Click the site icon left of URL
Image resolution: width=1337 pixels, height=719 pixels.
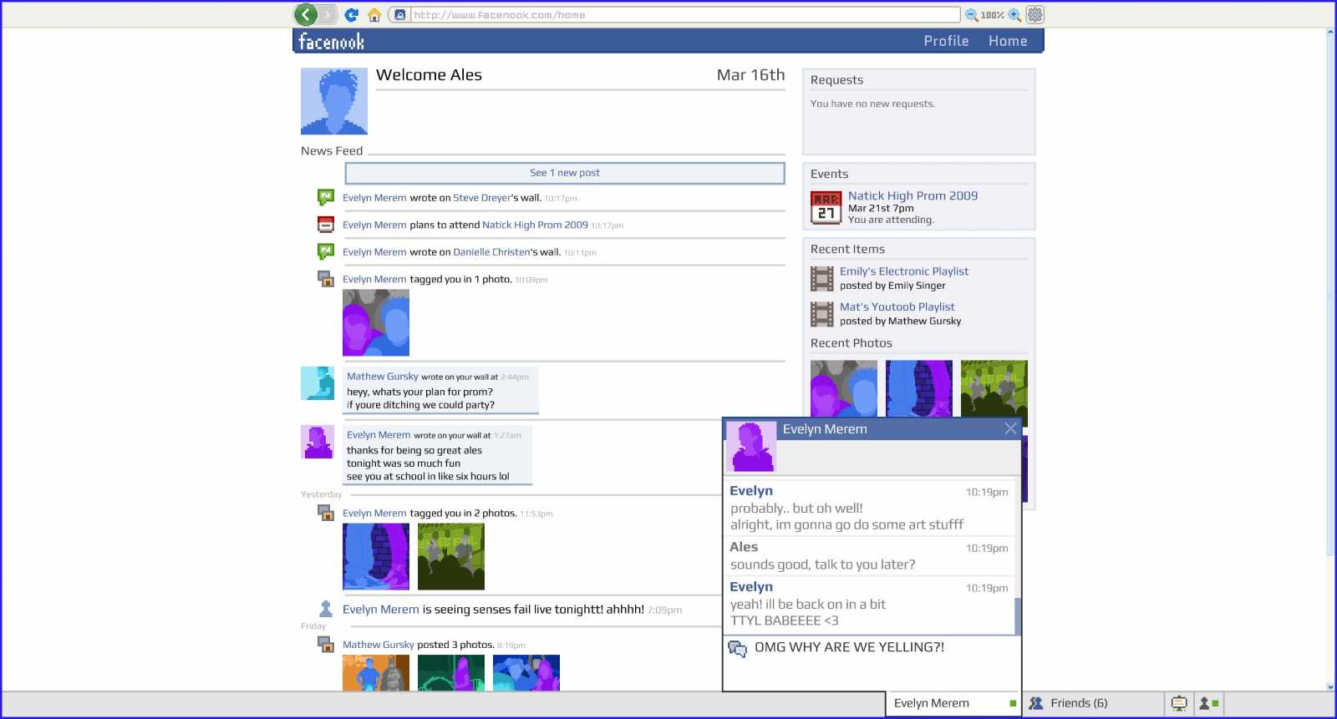(400, 15)
